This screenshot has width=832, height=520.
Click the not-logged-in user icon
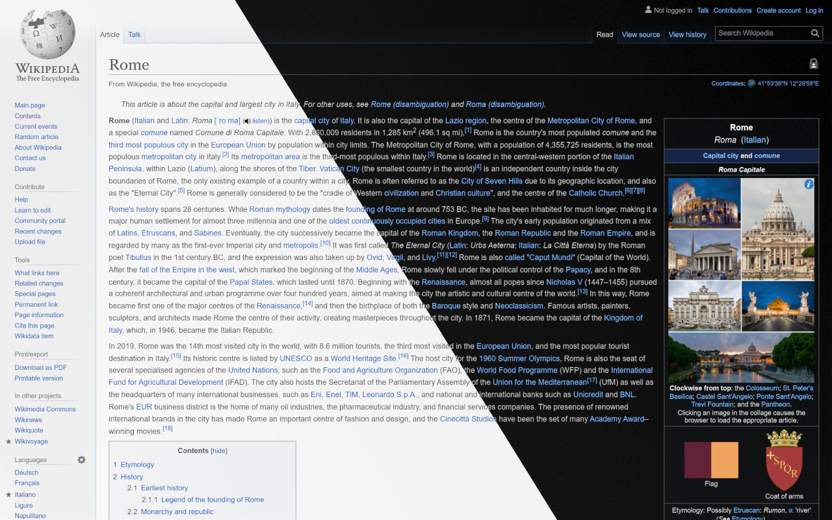click(648, 10)
